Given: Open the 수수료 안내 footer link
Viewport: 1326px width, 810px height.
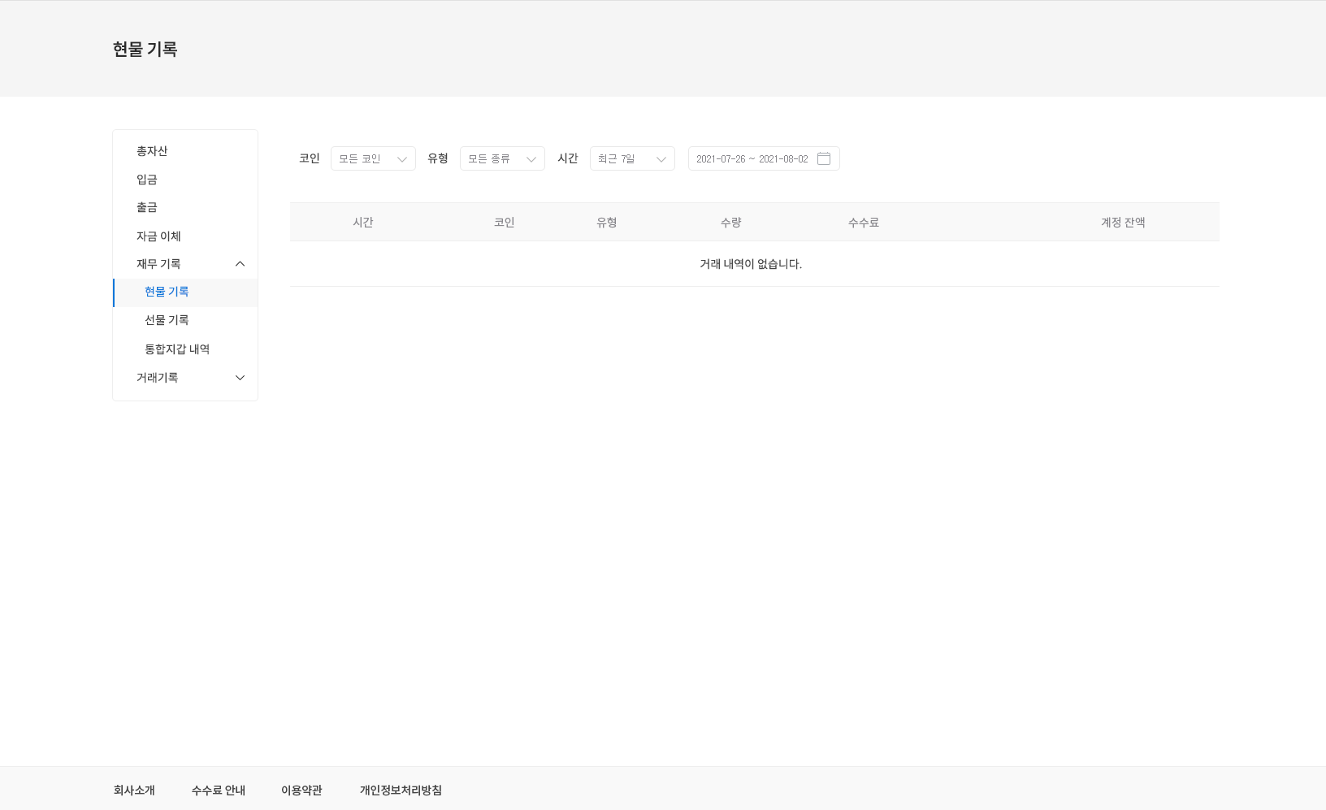Looking at the screenshot, I should (x=218, y=789).
